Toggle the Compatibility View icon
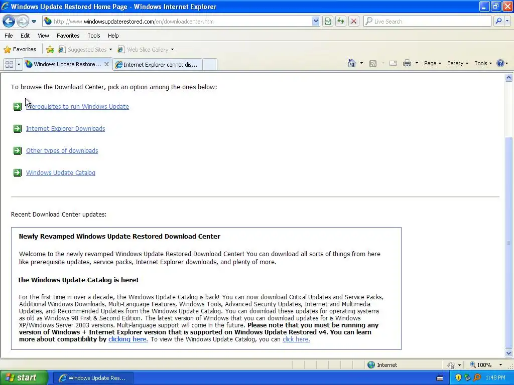This screenshot has width=514, height=385. (x=328, y=22)
